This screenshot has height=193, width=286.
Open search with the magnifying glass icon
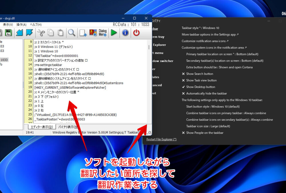tap(71, 33)
